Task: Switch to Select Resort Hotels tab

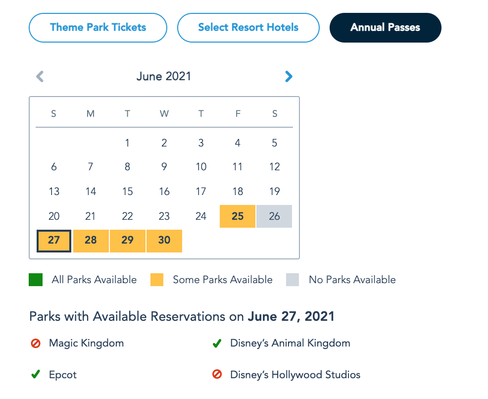Action: click(x=248, y=27)
